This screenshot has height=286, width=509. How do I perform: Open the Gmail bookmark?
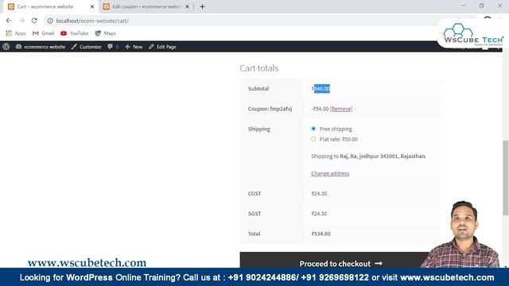click(x=43, y=33)
